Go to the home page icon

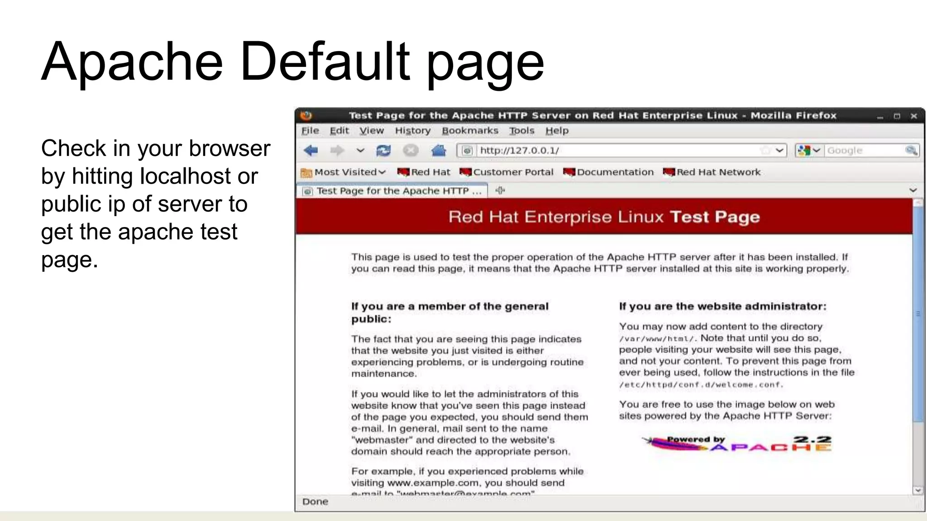point(438,151)
